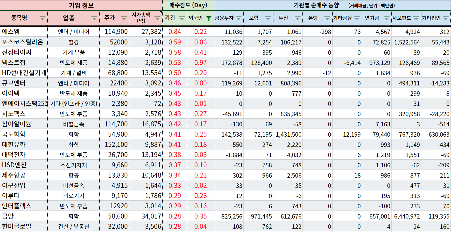Open the 금융투자 column filter dropdown

coord(238,18)
